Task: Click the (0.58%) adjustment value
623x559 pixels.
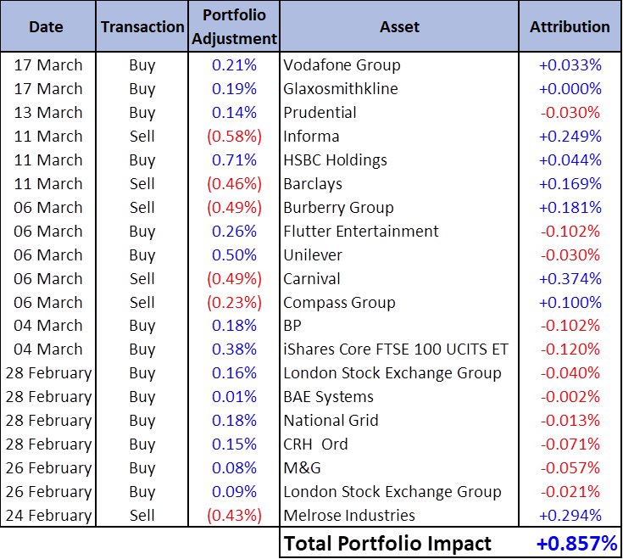Action: (234, 137)
